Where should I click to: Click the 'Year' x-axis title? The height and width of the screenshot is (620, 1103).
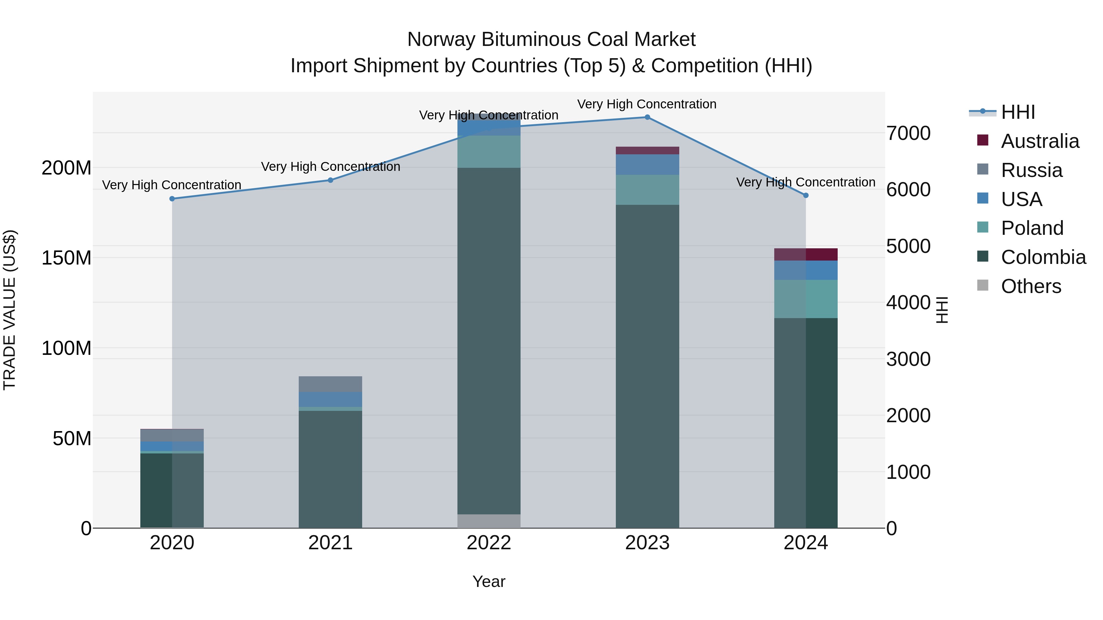tap(489, 582)
